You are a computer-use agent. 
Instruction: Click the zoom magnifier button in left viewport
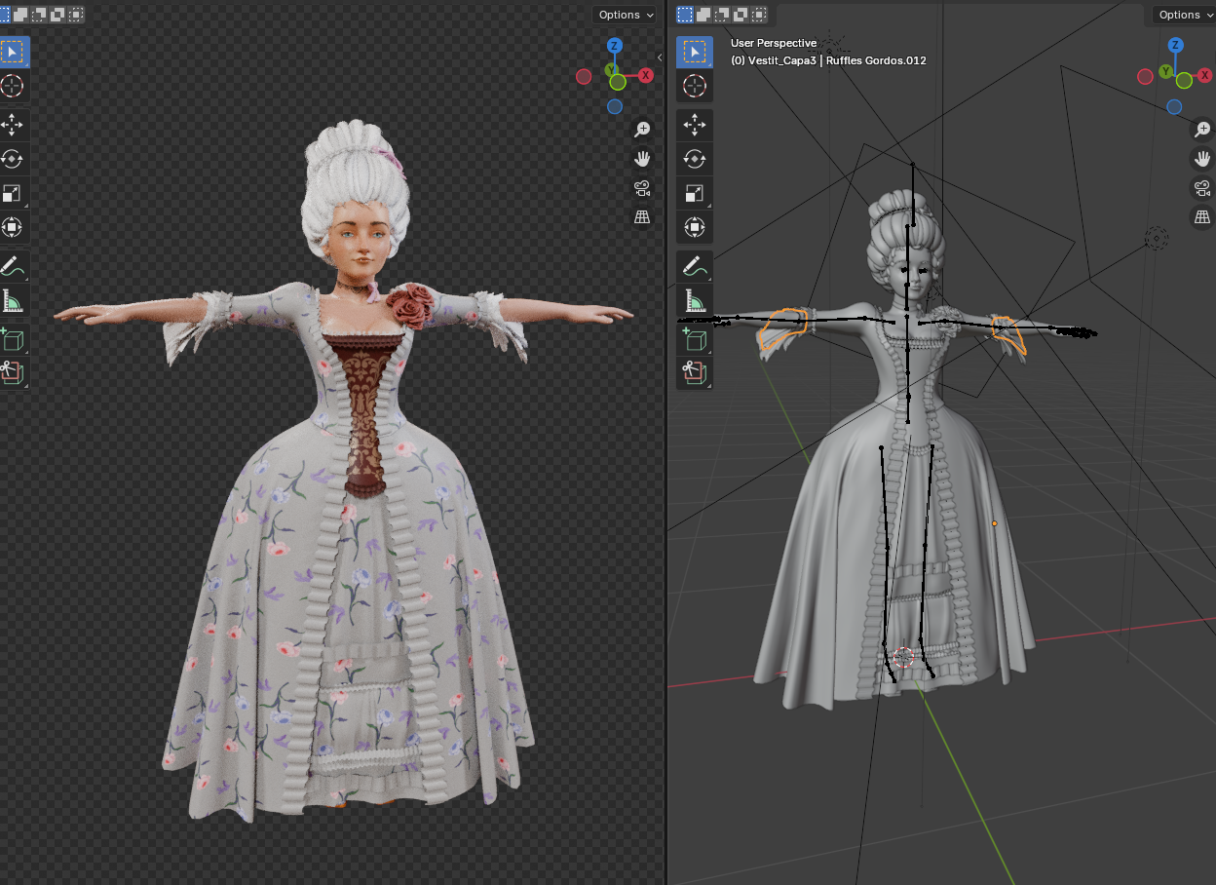click(642, 129)
